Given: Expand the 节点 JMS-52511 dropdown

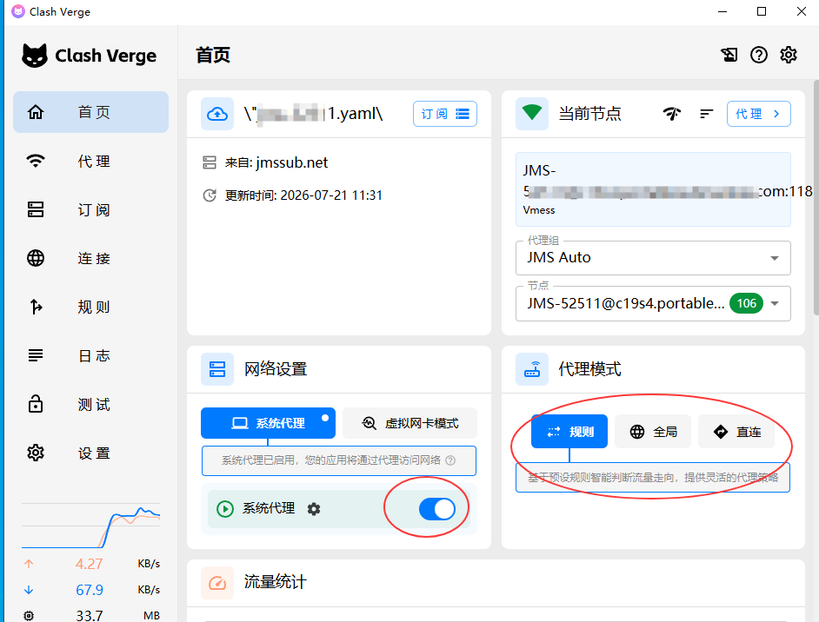Looking at the screenshot, I should [653, 303].
